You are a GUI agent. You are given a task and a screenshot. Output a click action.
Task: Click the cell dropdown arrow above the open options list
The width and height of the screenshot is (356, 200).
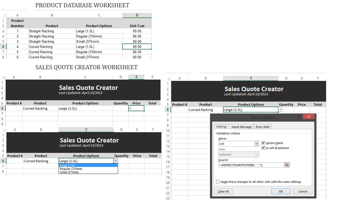pos(116,161)
